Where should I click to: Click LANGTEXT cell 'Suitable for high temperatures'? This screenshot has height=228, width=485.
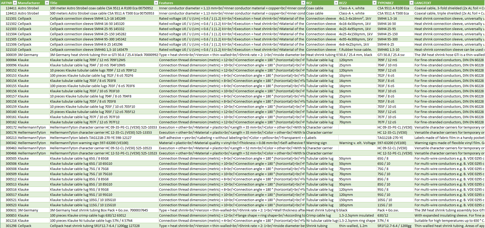pyautogui.click(x=449, y=220)
